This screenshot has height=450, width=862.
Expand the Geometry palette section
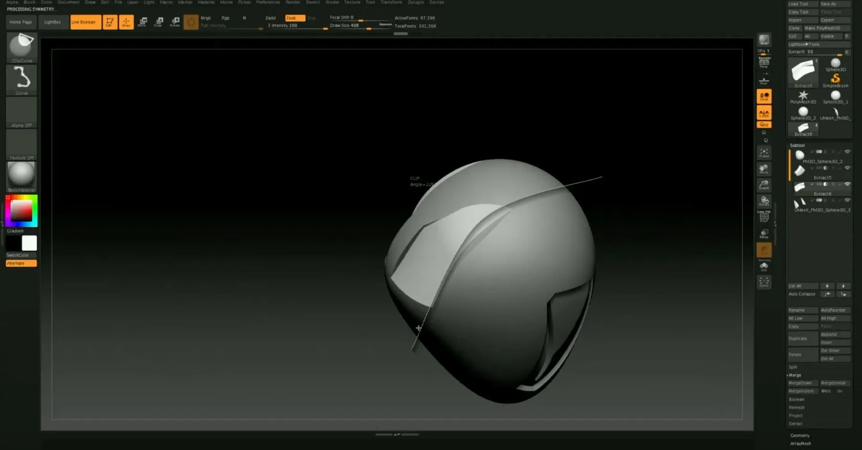click(x=800, y=436)
